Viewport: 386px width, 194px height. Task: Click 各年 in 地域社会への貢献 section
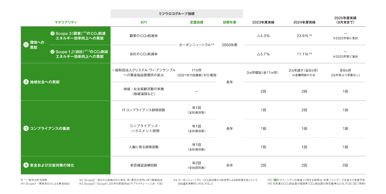[x=229, y=82]
